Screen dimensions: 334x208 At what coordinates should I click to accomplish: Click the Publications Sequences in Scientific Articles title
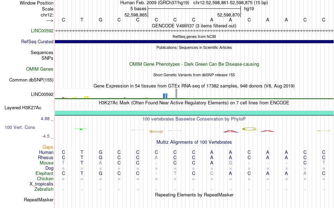tap(194, 47)
